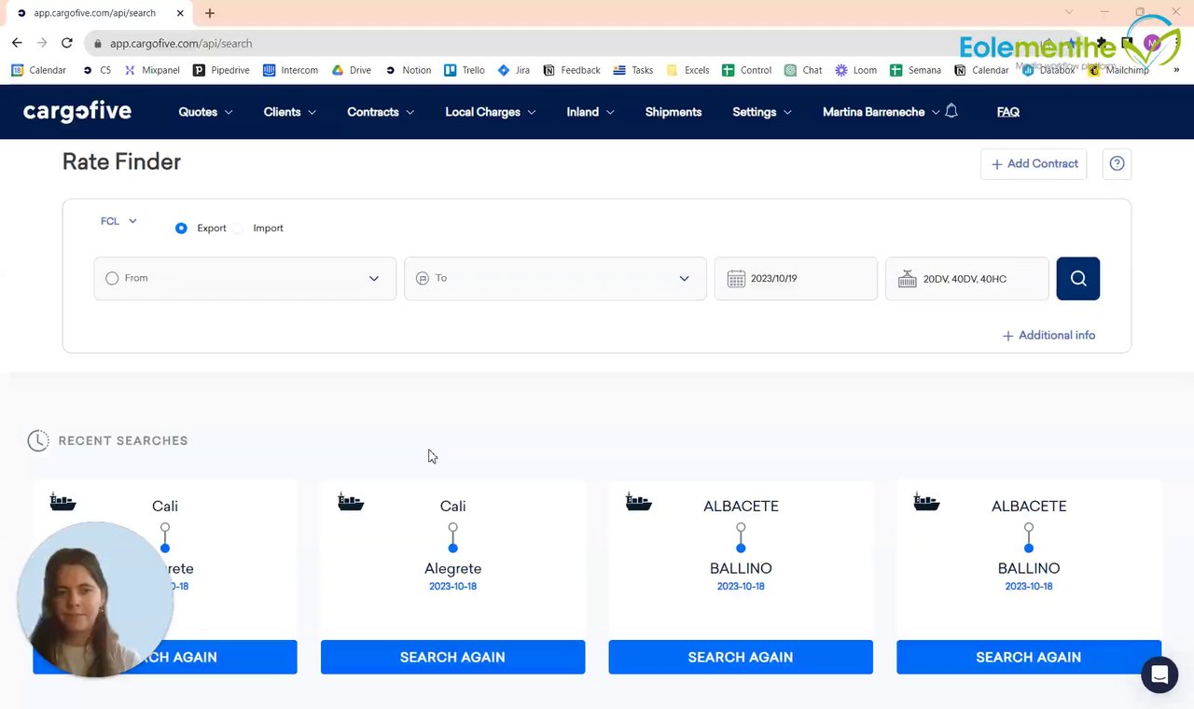1194x709 pixels.
Task: Click the Rate Finder heading
Action: (121, 161)
